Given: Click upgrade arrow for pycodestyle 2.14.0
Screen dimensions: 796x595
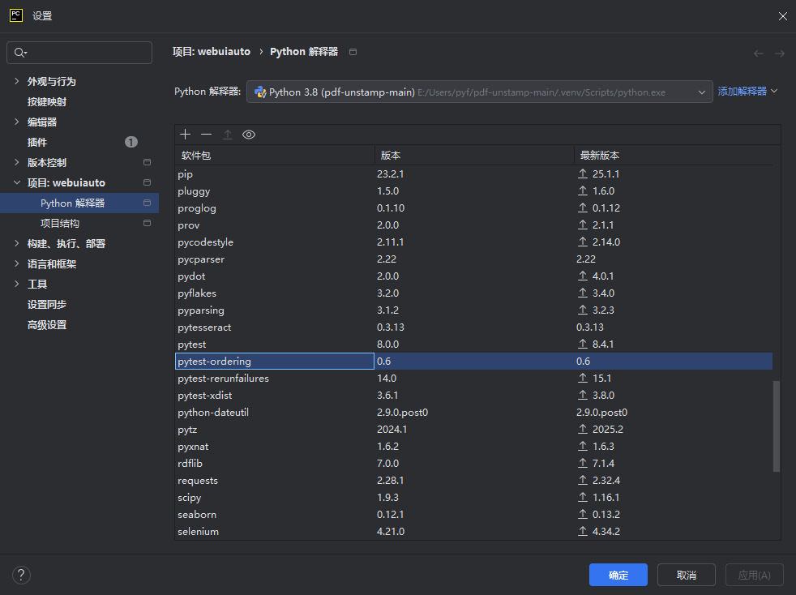Looking at the screenshot, I should (583, 242).
